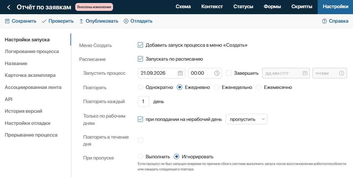Screen dimensions: 353x177
Task: Toggle 'при попадании на нерабочий день' checkbox
Action: [140, 119]
